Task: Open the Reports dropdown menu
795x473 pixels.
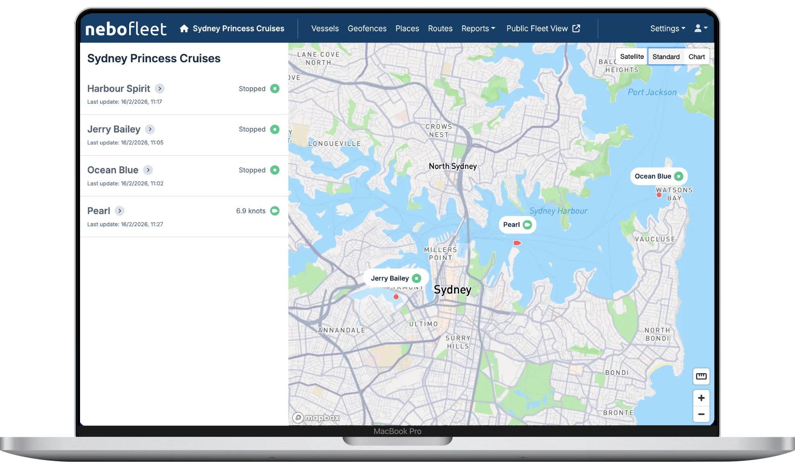Action: 478,29
